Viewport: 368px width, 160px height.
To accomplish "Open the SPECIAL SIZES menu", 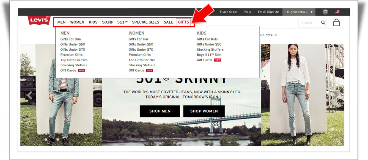I will [x=146, y=22].
